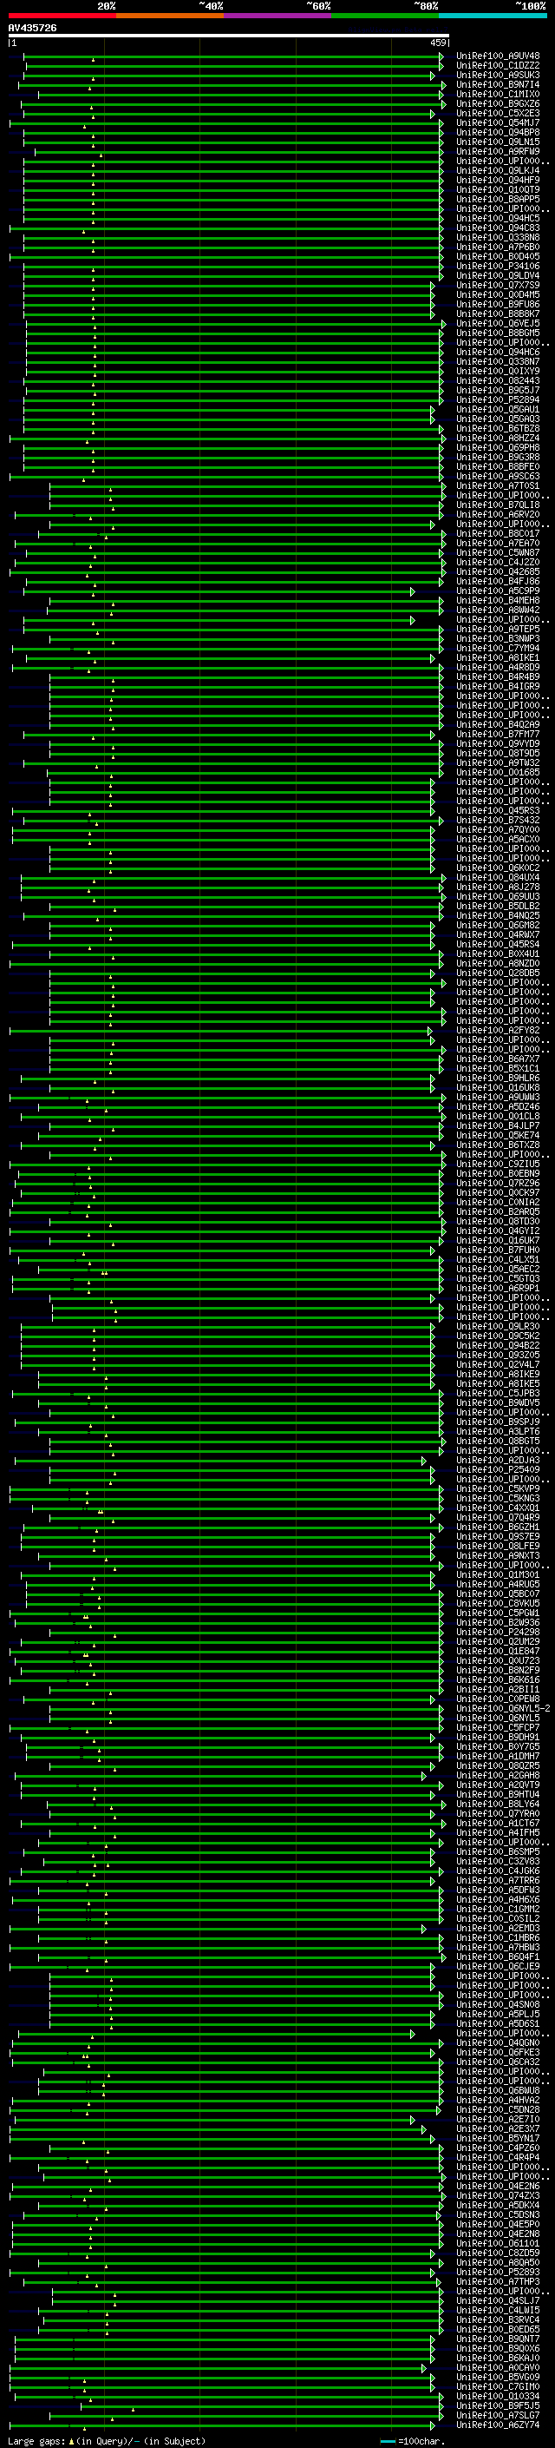Select hit label UniRef100_Q54MJ7

click(498, 122)
